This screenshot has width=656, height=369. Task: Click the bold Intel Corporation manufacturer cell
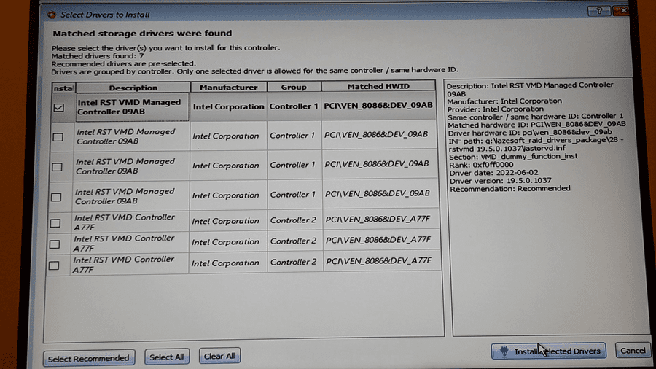pos(228,106)
